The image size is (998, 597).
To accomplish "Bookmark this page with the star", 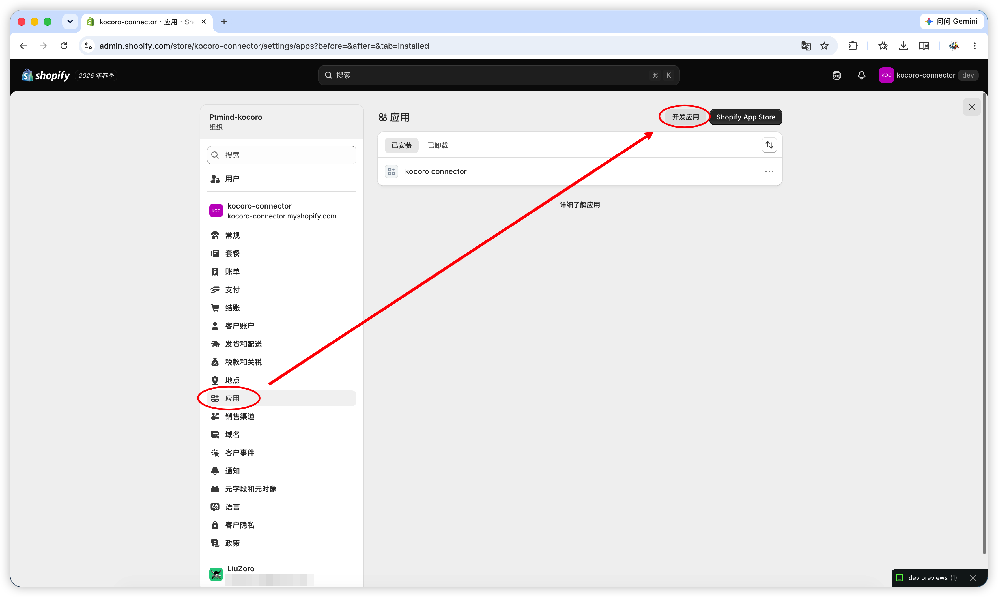I will [x=824, y=46].
